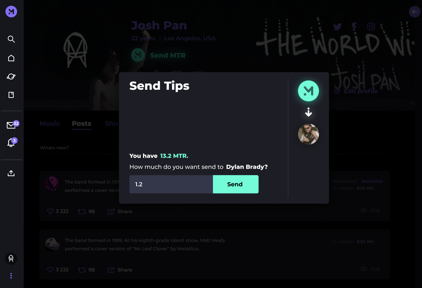422x288 pixels.
Task: Open the three-dot more menu in sidebar
Action: point(11,276)
